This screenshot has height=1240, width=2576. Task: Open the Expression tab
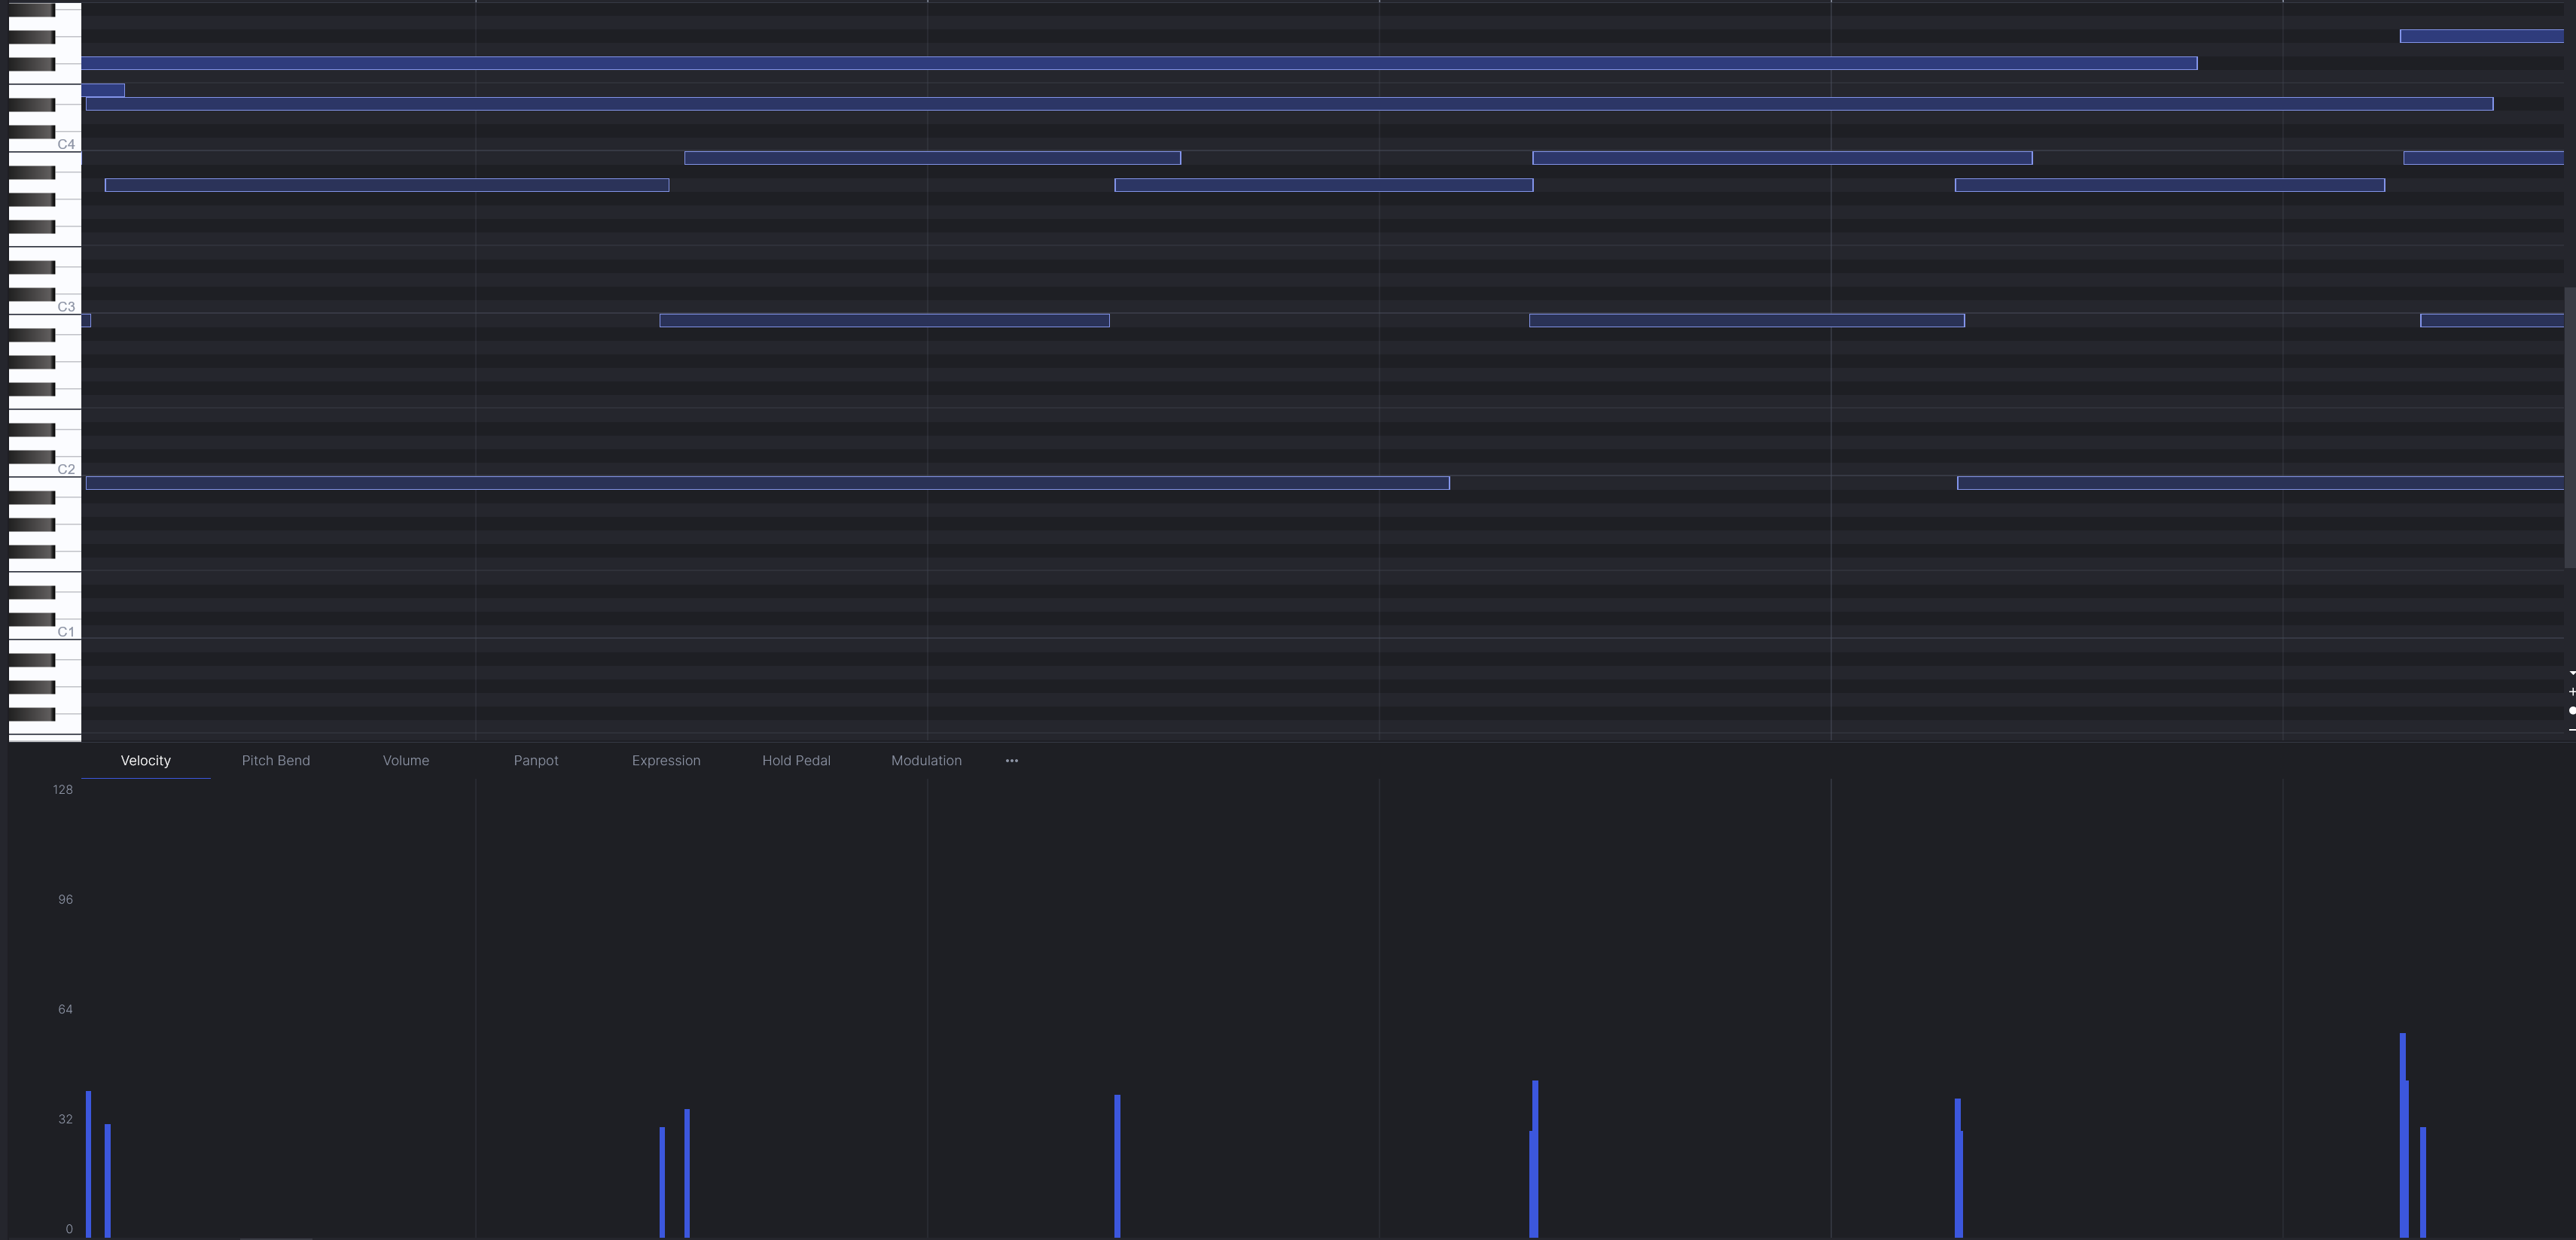[x=666, y=761]
